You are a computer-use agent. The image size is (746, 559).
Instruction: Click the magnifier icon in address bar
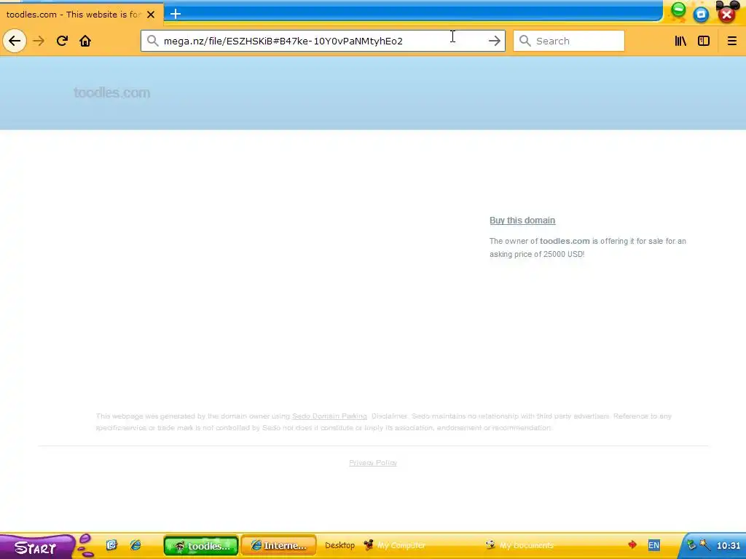click(152, 41)
